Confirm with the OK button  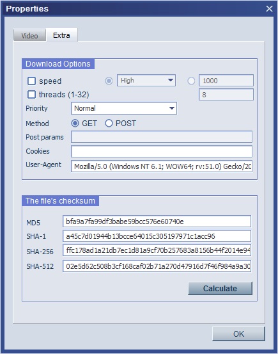coord(238,334)
